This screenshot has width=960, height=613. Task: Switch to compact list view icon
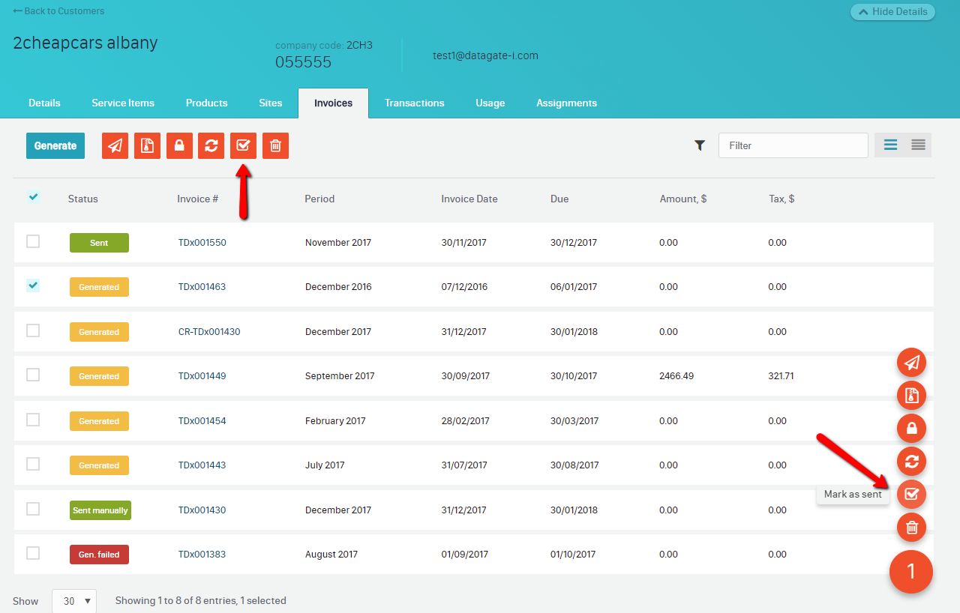tap(918, 145)
